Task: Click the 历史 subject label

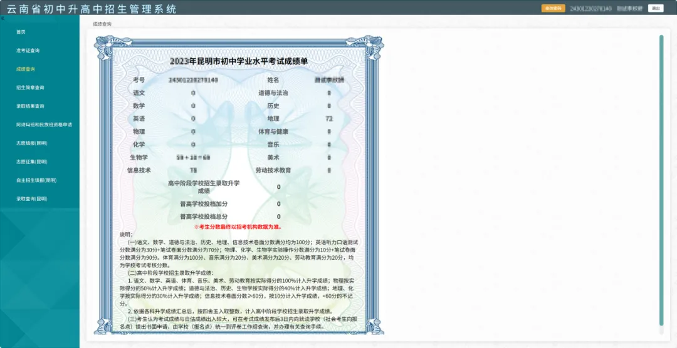Action: [x=273, y=106]
